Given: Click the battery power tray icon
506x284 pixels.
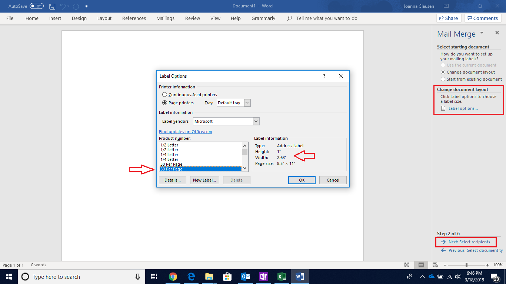Looking at the screenshot, I should point(441,277).
